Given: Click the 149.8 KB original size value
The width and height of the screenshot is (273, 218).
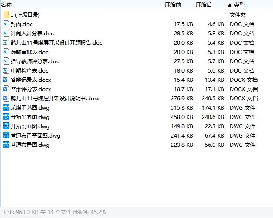Looking at the screenshot, I should pos(182,126).
